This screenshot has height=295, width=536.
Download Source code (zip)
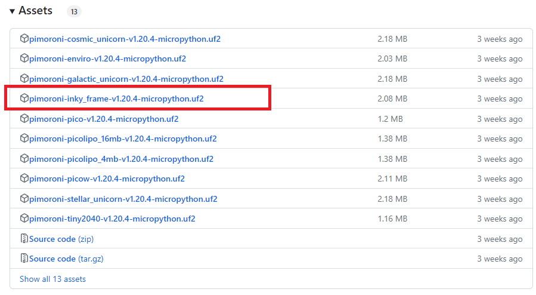(x=61, y=239)
